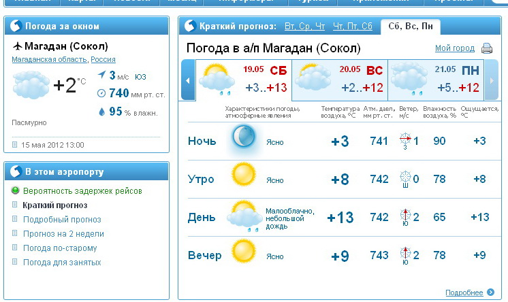
Task: Select the ВС 20.05 day forecast card
Action: 339,80
